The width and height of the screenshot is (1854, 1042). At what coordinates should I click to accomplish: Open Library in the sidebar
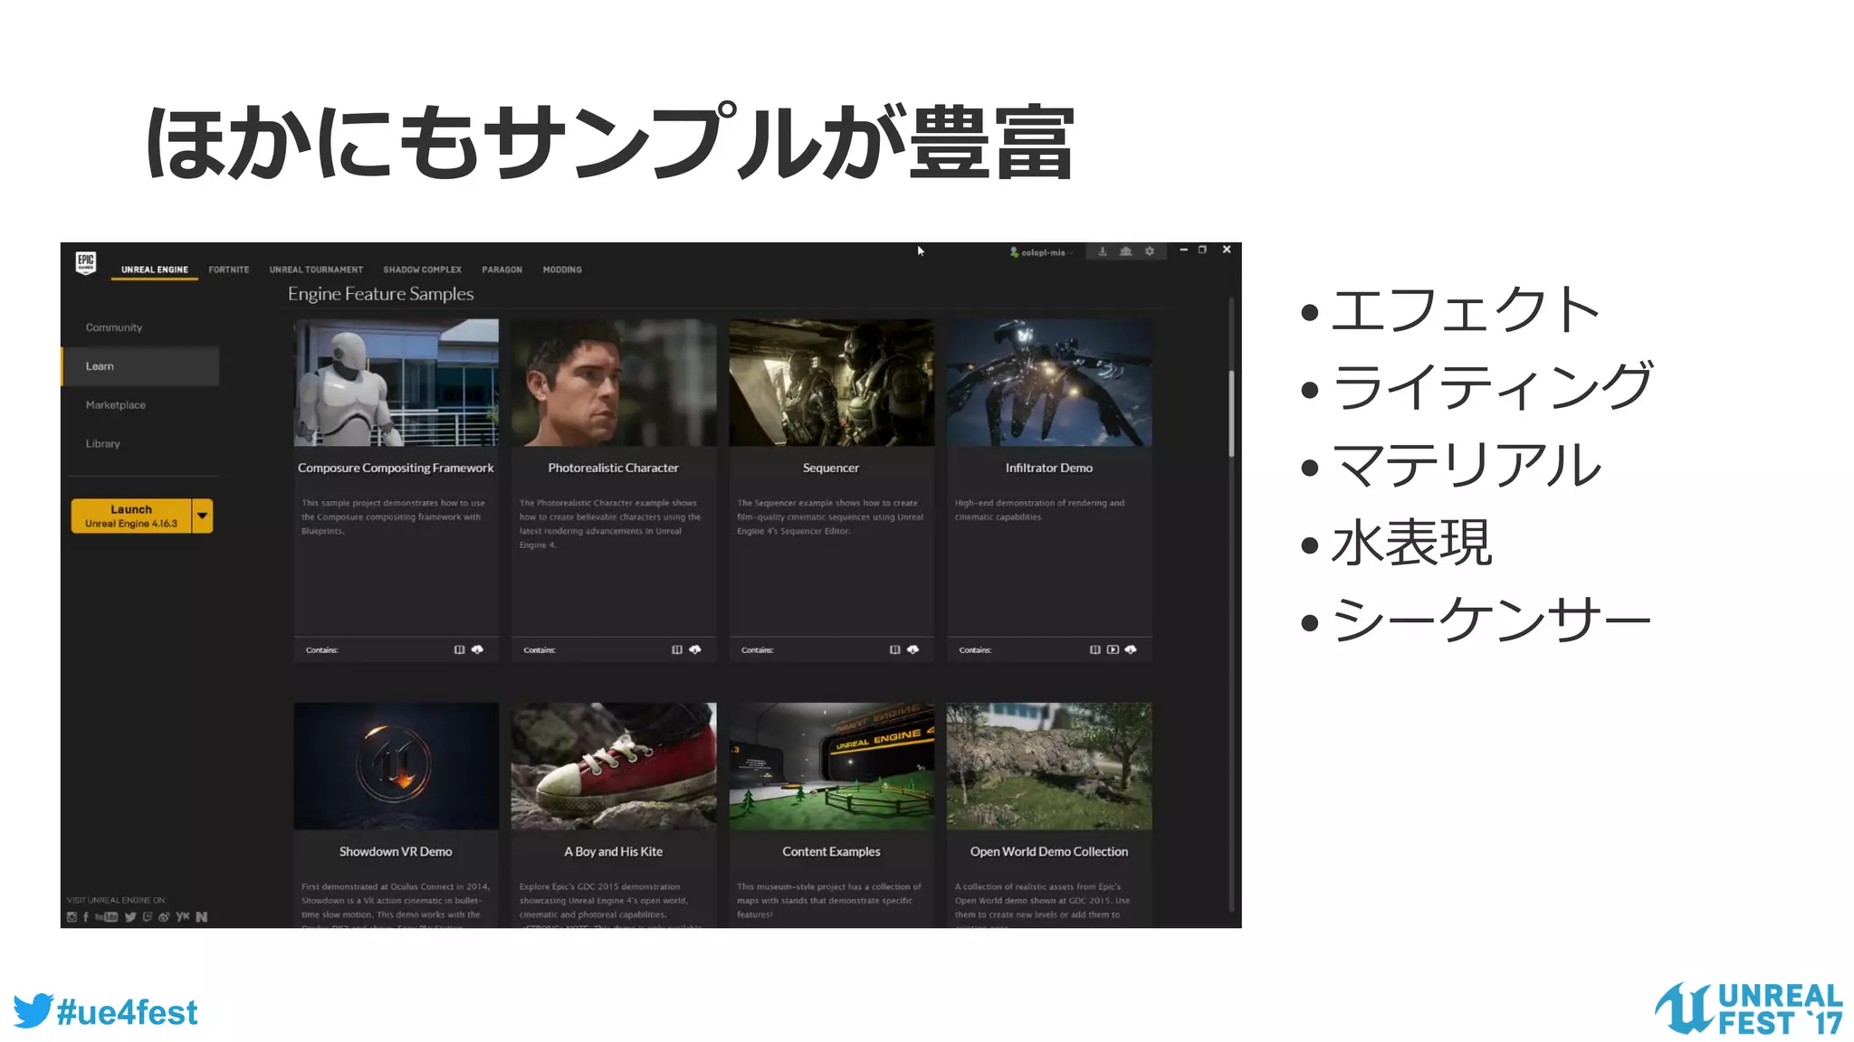coord(103,444)
